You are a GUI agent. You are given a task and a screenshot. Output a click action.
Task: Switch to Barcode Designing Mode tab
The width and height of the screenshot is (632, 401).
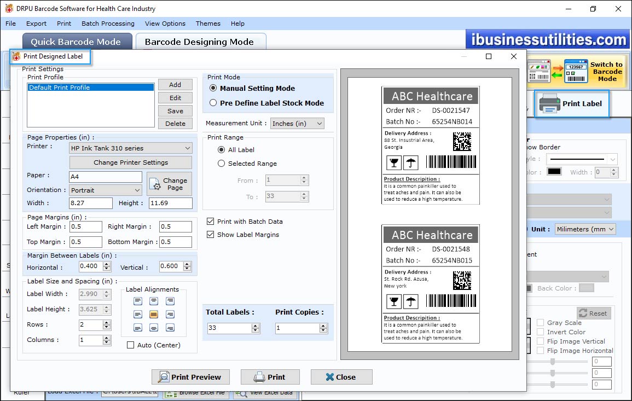(200, 42)
